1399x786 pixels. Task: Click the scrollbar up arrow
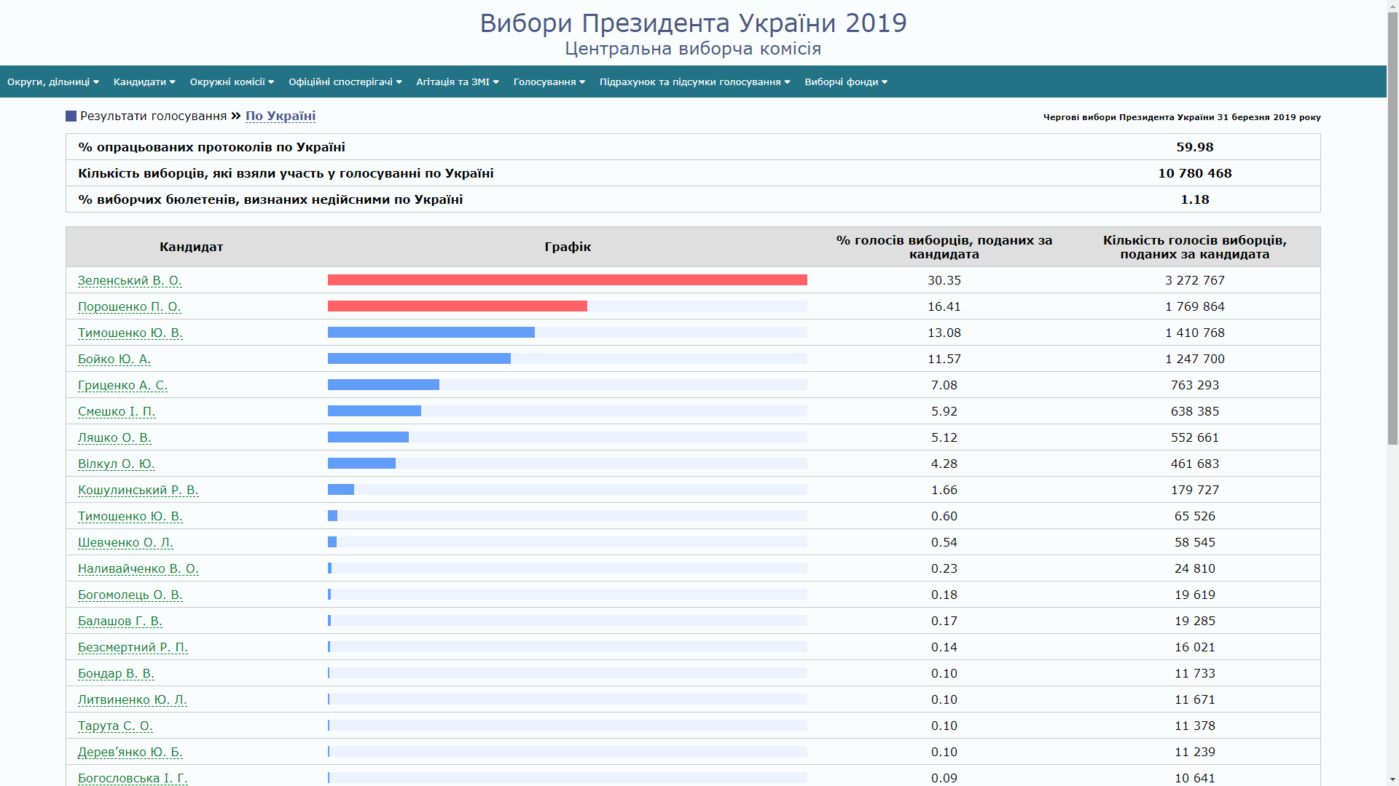click(x=1392, y=5)
